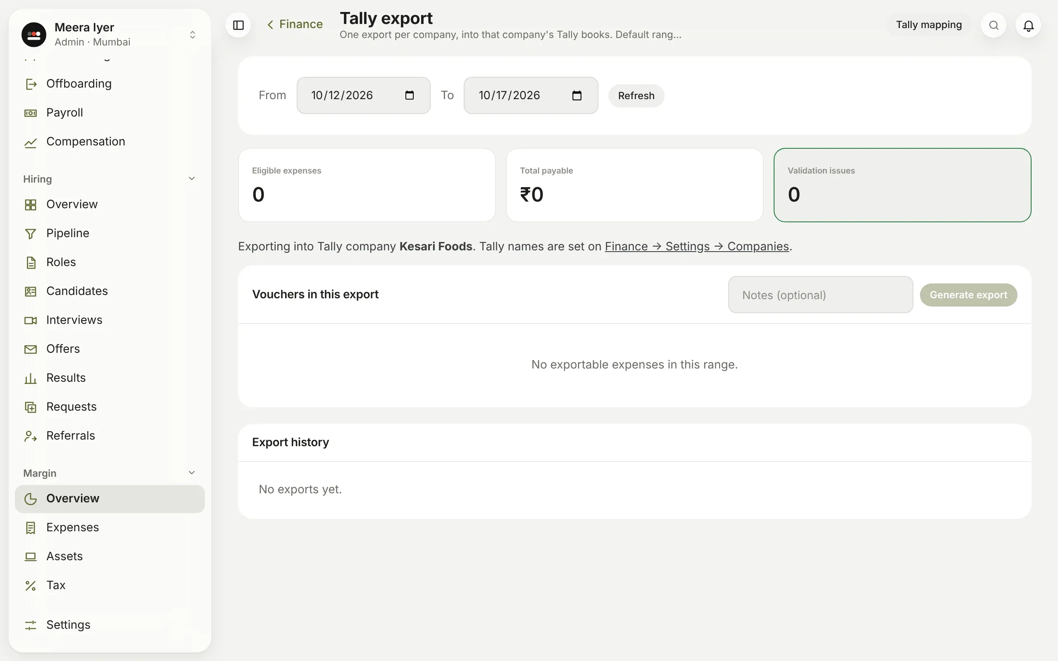Click the From date field
The image size is (1058, 661).
pyautogui.click(x=363, y=95)
